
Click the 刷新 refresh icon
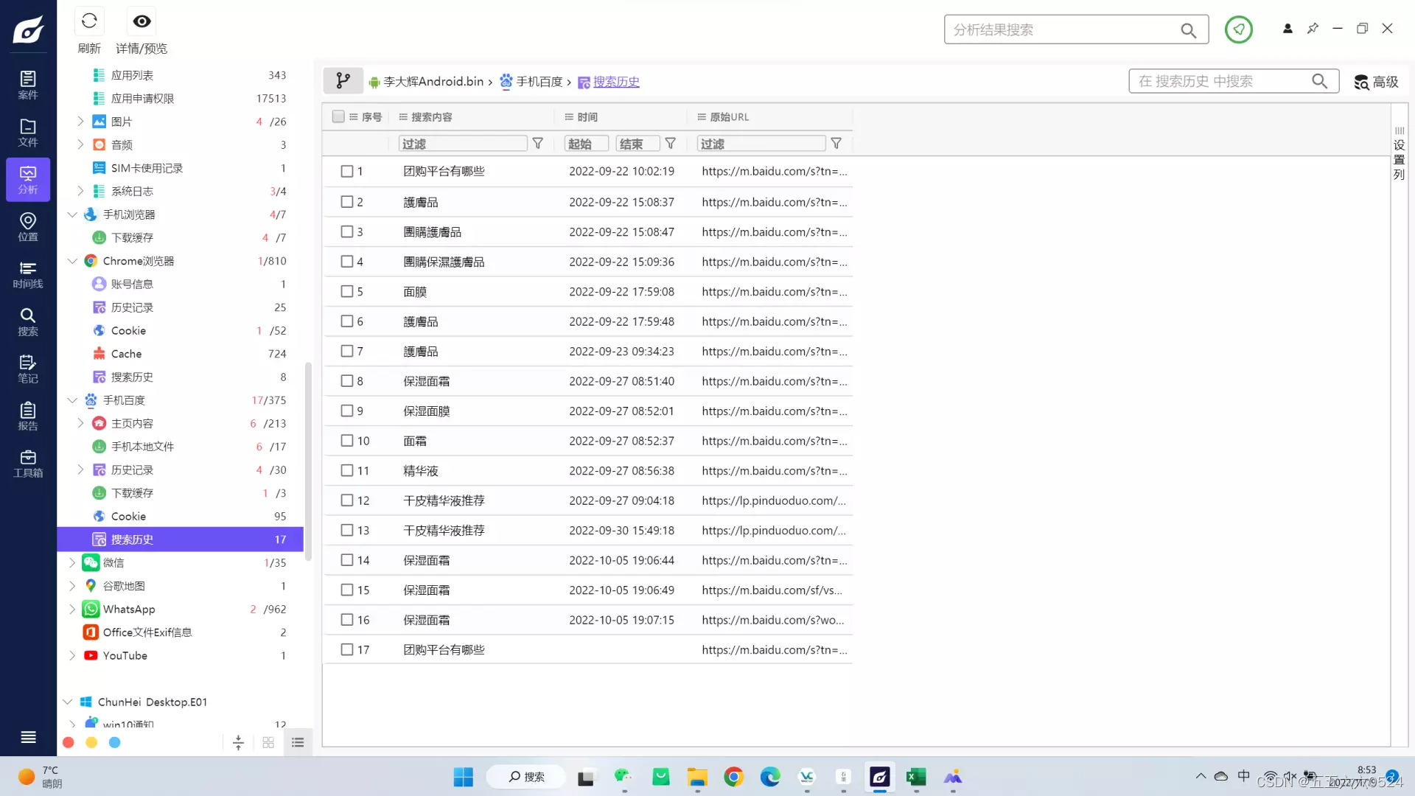[89, 21]
